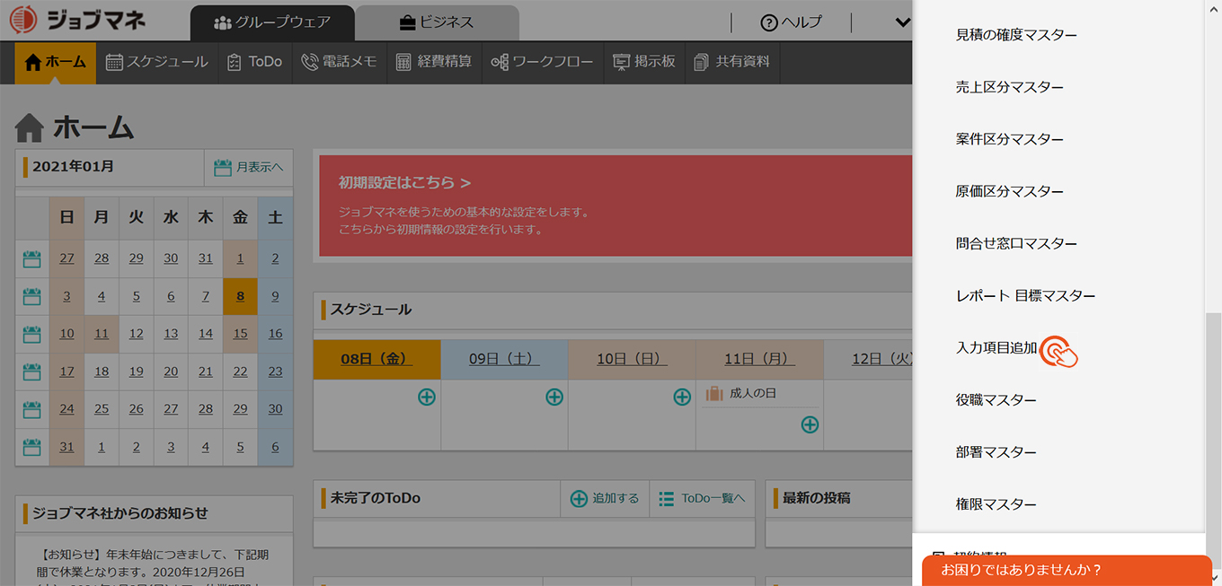
Task: Open the 08日（金）schedule column header
Action: pos(376,359)
